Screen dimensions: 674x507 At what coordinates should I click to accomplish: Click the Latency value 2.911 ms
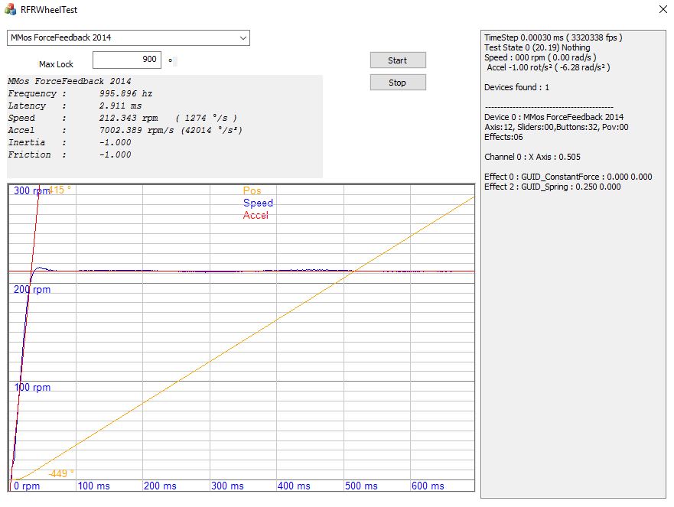coord(120,106)
